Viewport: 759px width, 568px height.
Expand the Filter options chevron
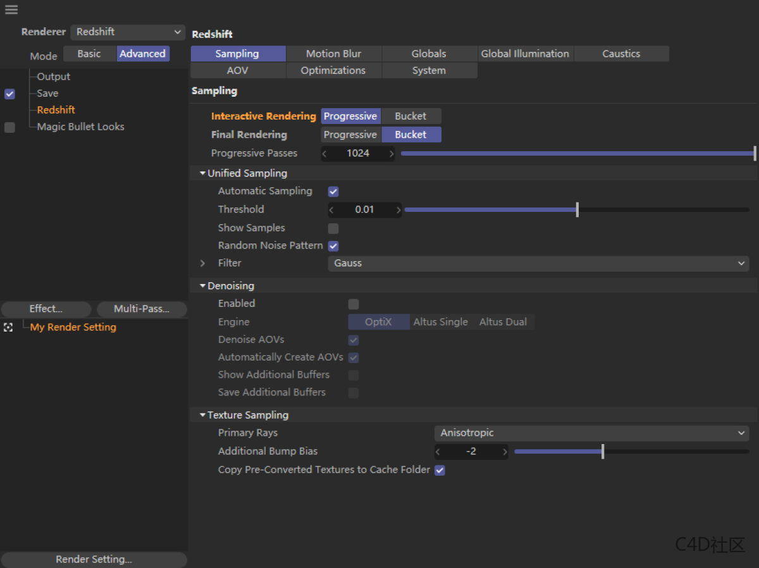(203, 263)
